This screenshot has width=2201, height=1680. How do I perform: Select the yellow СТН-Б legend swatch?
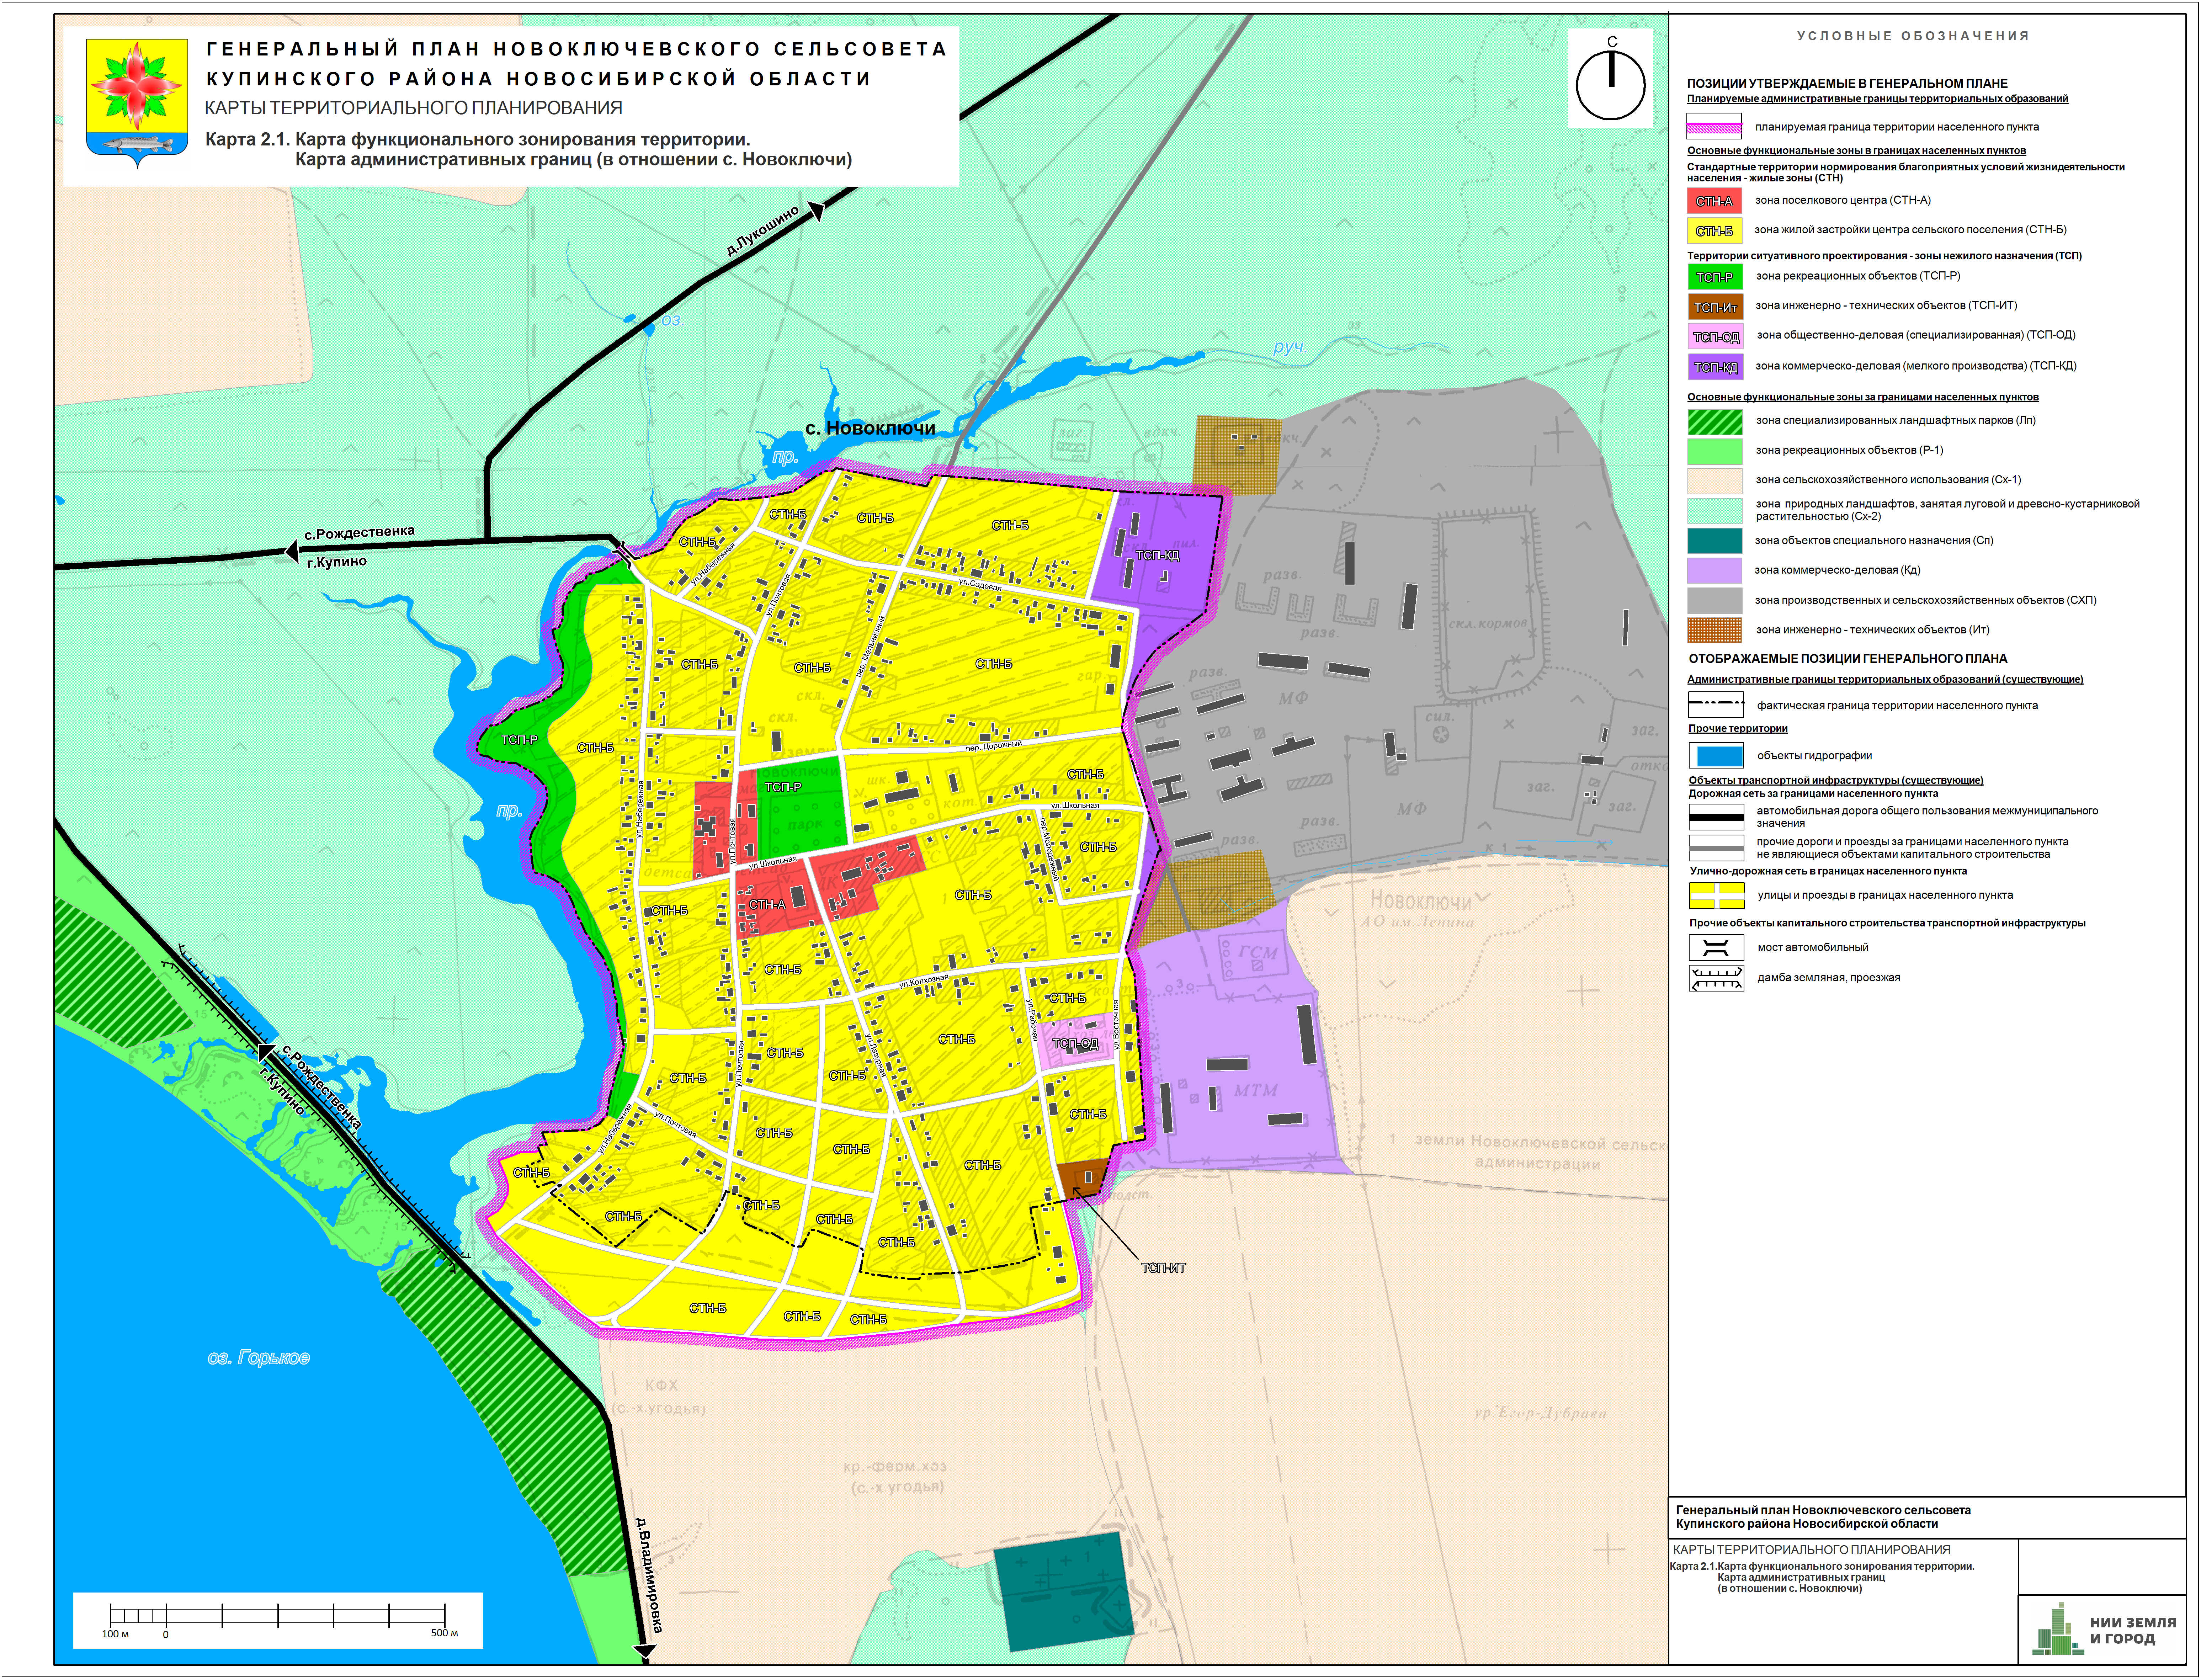click(1714, 231)
